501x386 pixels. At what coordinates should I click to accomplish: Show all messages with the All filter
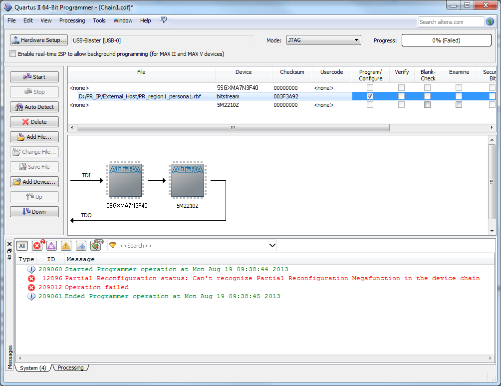coord(22,246)
